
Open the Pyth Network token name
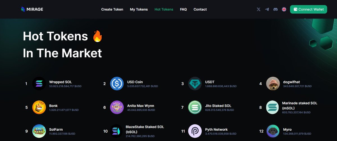point(216,130)
